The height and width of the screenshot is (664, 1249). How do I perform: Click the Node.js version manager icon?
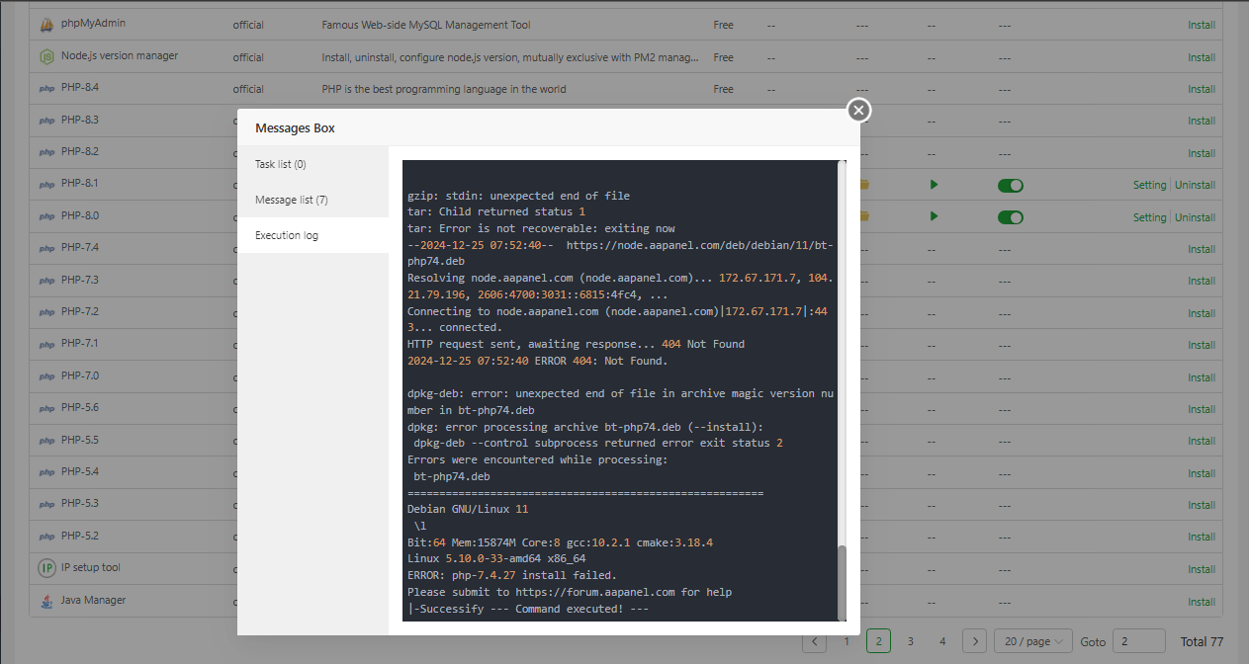click(46, 56)
